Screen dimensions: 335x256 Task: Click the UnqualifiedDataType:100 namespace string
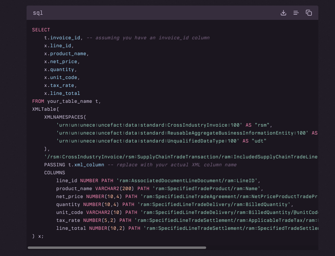coord(147,141)
